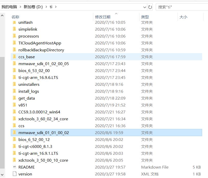
Task: Sort files by 大小 column header
Action: coord(183,17)
